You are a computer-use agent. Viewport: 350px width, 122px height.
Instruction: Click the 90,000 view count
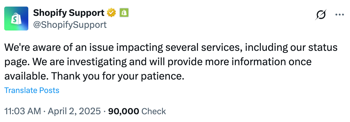point(123,112)
